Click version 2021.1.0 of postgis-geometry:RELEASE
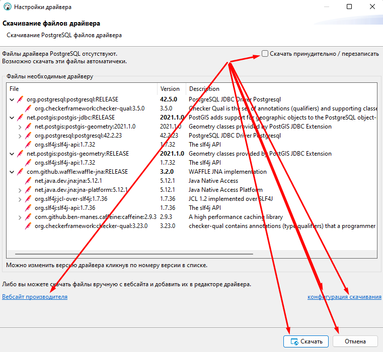 (172, 154)
